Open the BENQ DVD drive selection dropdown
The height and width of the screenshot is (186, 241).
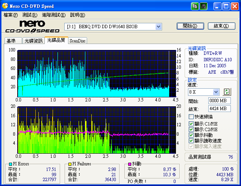click(158, 27)
